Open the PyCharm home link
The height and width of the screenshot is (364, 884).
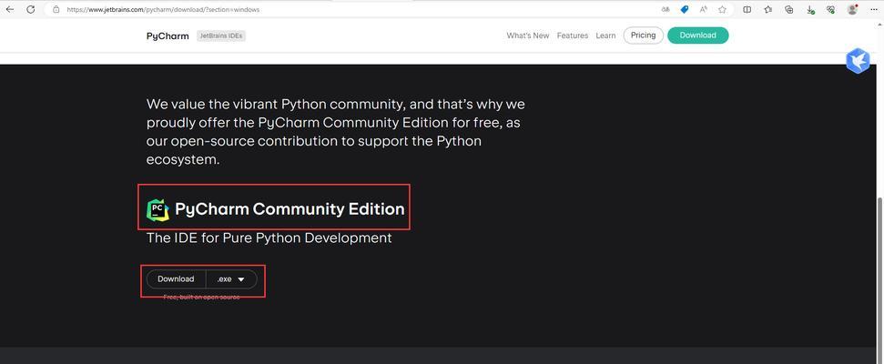[x=168, y=35]
